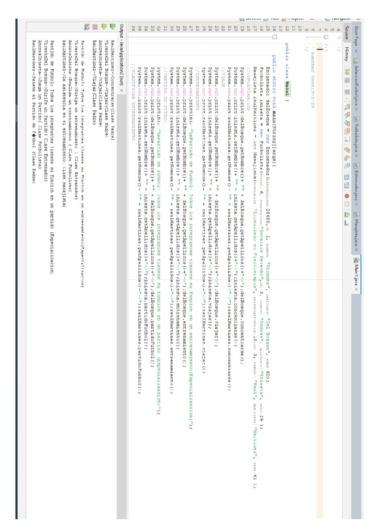This screenshot has width=375, height=531.
Task: Click the Stop Macro Recording square icon
Action: point(347,204)
